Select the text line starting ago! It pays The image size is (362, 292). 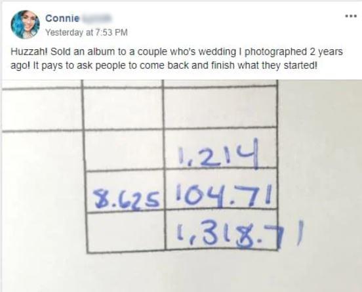164,66
